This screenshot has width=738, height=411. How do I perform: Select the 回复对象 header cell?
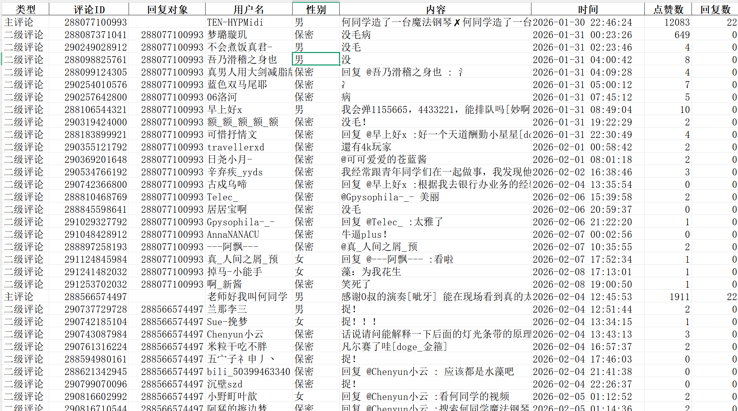click(x=167, y=9)
